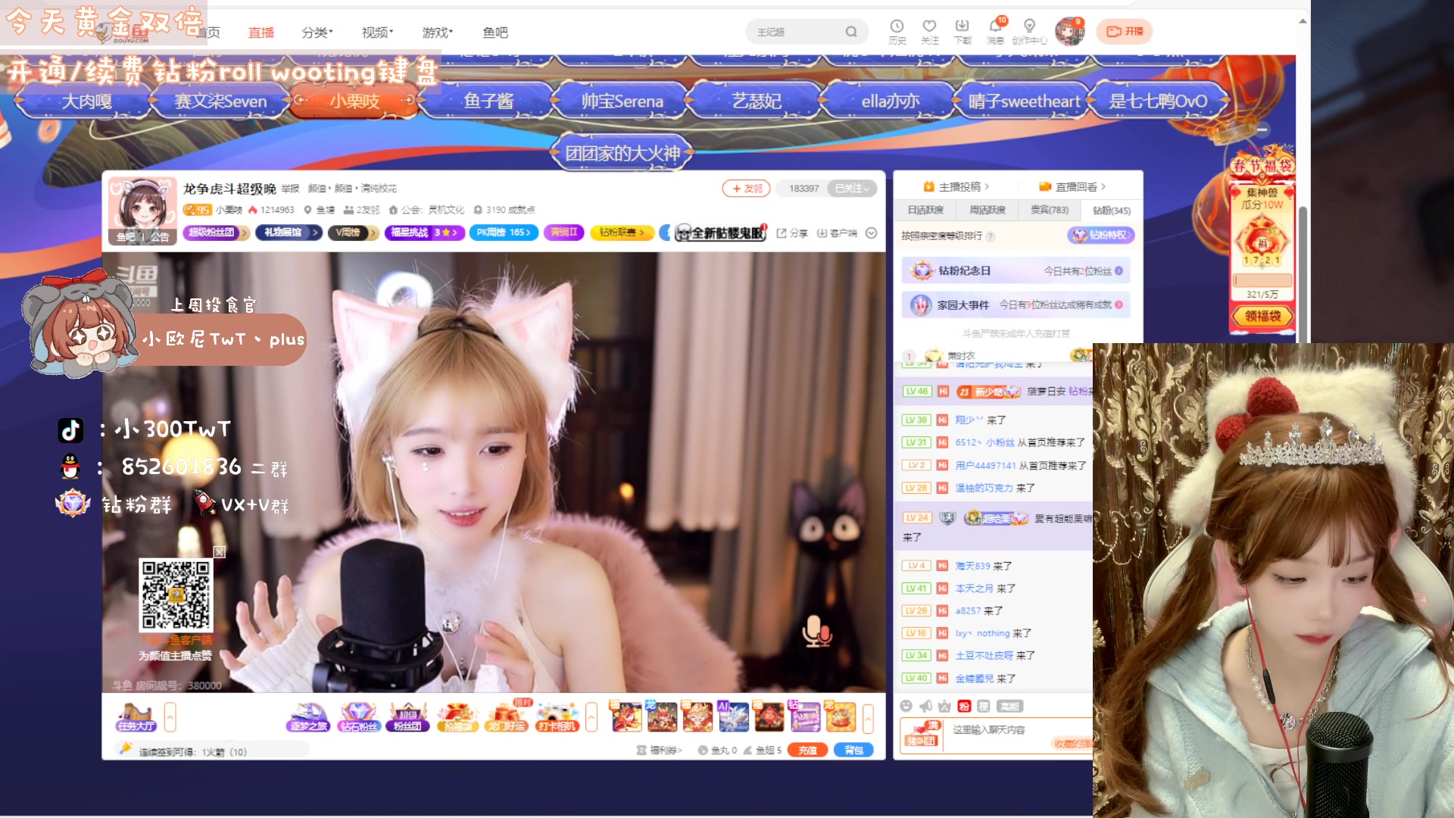This screenshot has width=1454, height=818.
Task: Expand arrow after 打卡相机 activity icons
Action: click(591, 717)
